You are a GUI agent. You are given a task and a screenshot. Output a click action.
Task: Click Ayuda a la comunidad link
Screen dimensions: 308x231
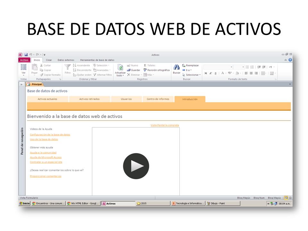click(x=43, y=153)
